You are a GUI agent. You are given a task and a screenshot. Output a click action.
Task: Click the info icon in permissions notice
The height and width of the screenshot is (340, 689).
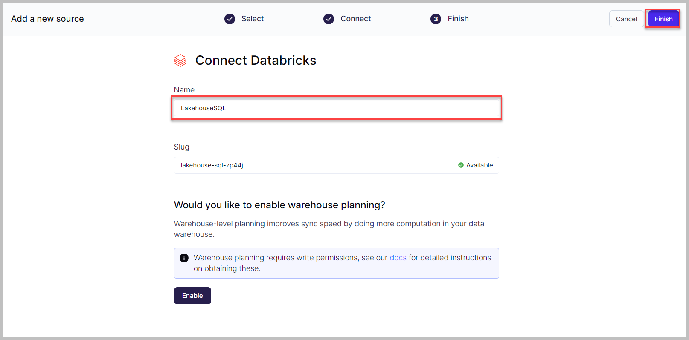coord(184,258)
